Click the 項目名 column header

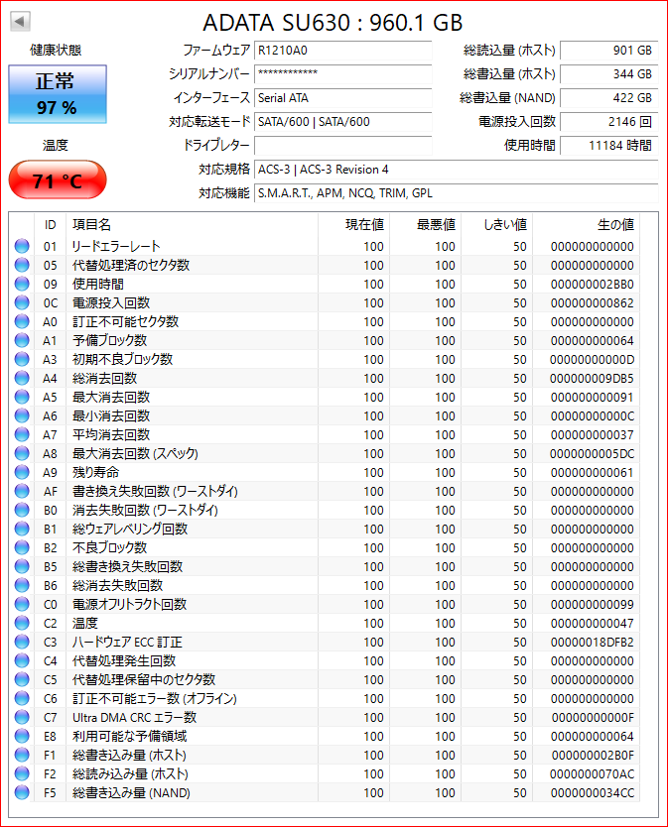click(193, 225)
